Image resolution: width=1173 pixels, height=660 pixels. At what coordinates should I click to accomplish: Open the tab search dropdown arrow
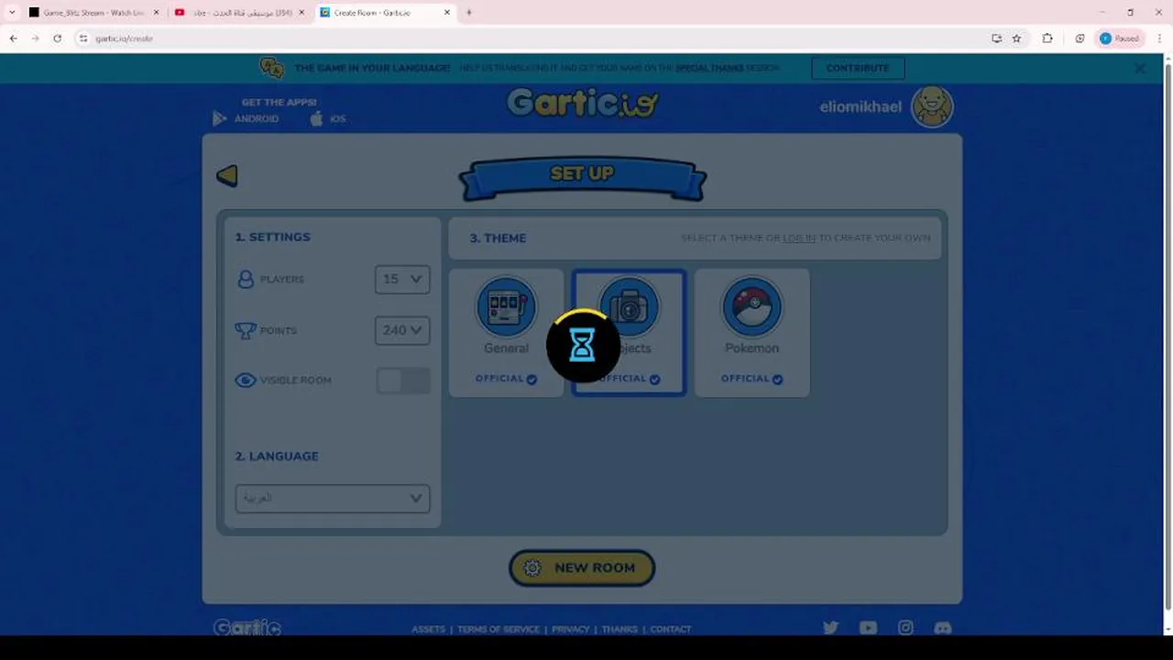pos(12,13)
